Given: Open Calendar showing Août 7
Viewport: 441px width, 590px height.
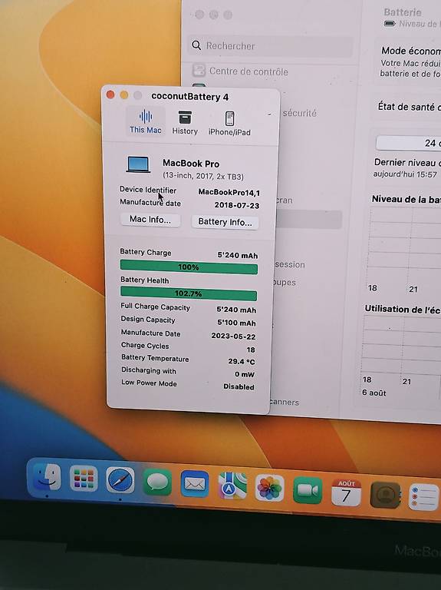Looking at the screenshot, I should click(x=347, y=492).
